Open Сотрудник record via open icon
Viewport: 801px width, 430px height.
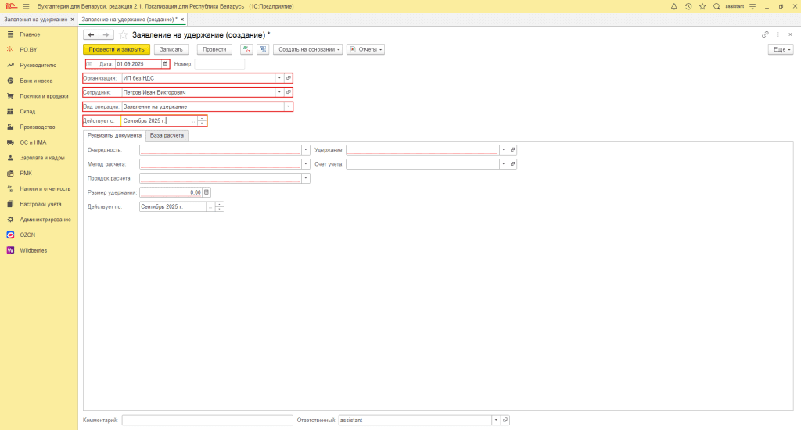[288, 92]
